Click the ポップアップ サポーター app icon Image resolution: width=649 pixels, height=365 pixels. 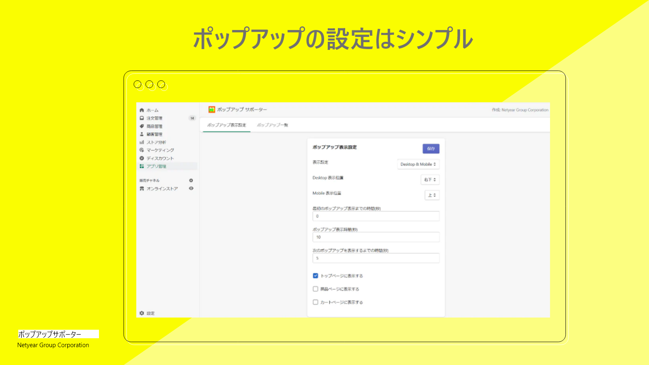[x=211, y=109]
